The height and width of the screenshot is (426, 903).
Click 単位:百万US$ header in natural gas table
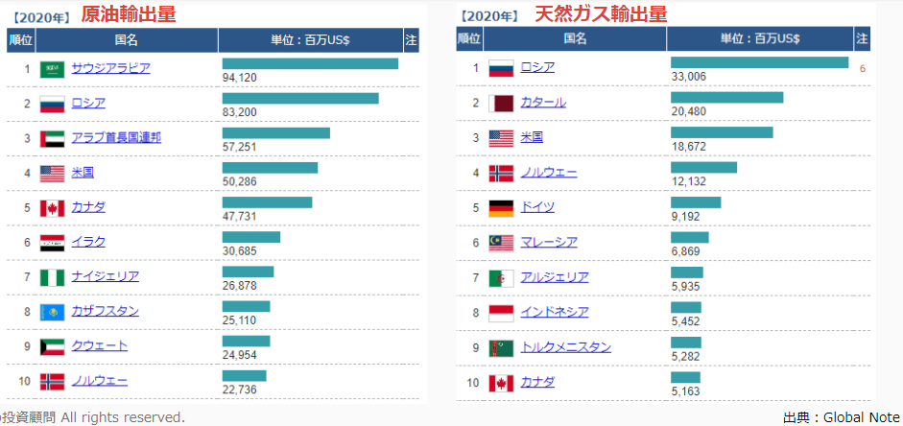760,38
